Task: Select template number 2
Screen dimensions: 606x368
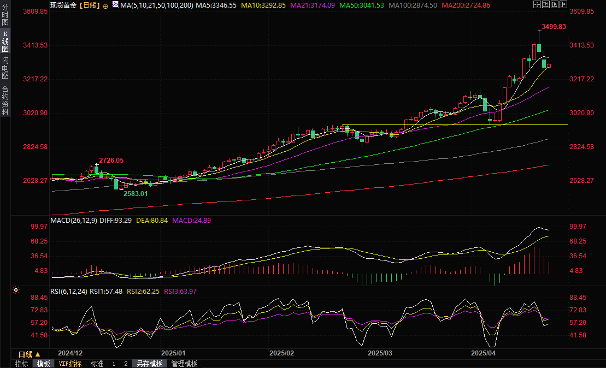Action: [125, 364]
